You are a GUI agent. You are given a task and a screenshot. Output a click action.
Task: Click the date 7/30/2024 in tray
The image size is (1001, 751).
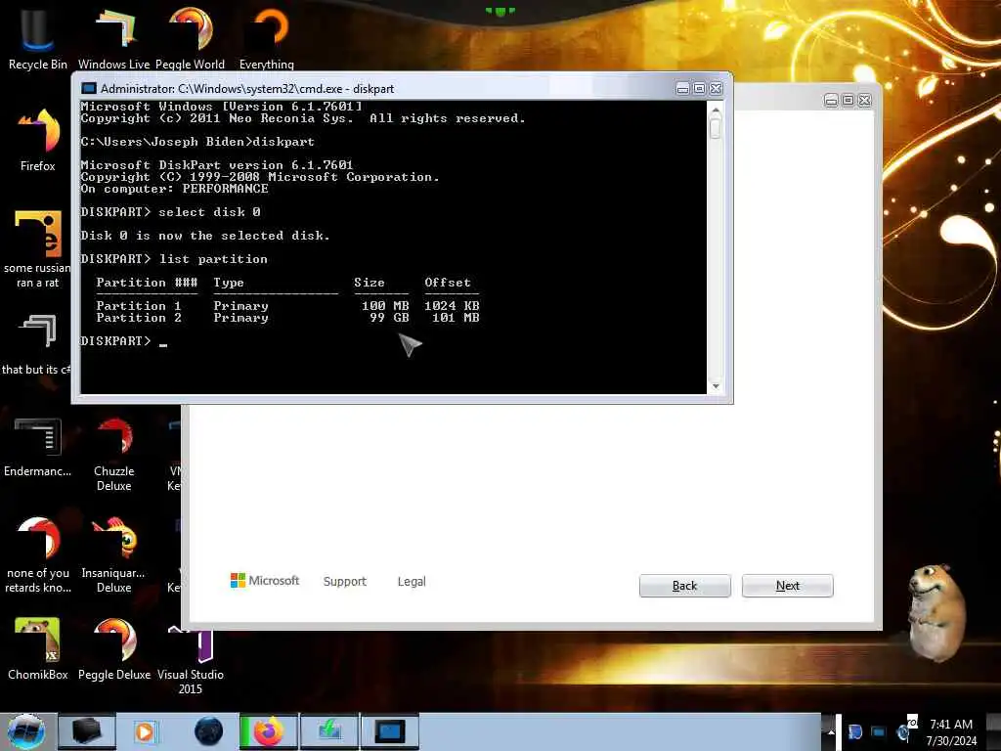[x=951, y=741]
